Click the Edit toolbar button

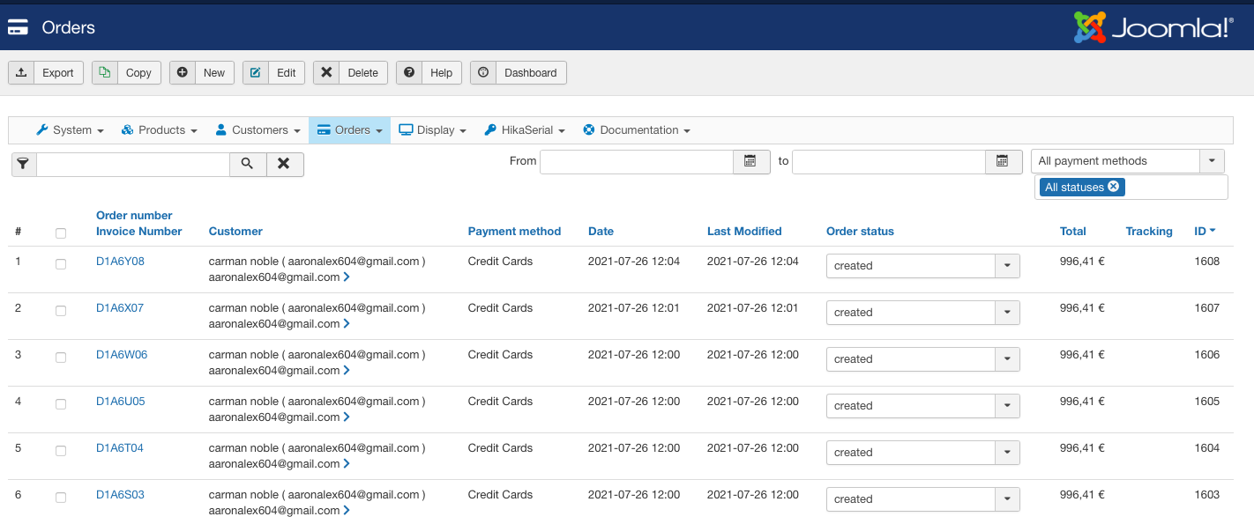point(274,72)
